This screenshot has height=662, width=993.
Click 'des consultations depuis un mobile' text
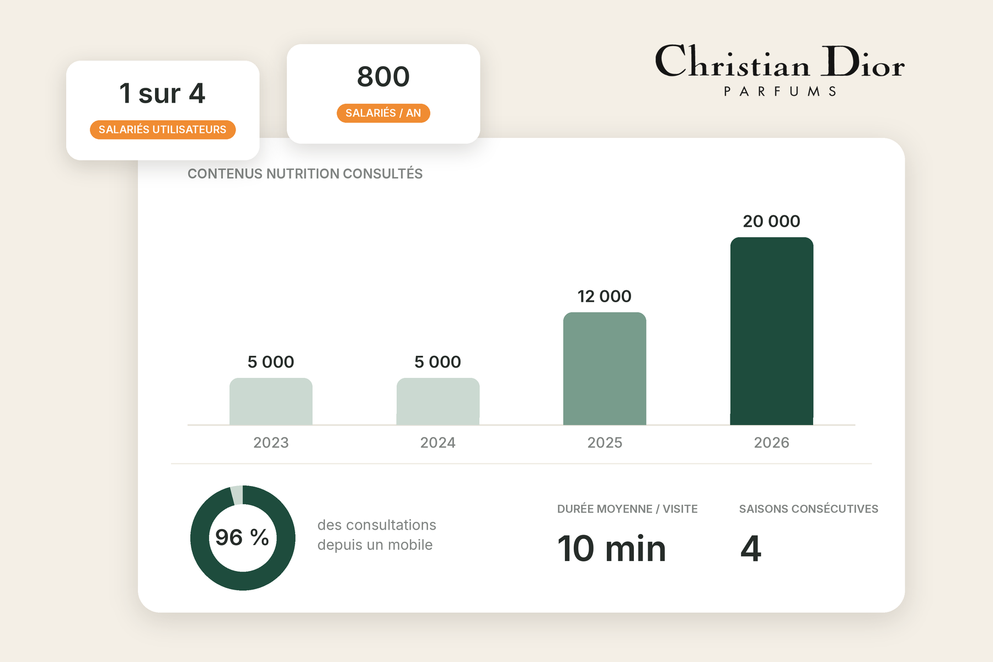click(x=377, y=535)
